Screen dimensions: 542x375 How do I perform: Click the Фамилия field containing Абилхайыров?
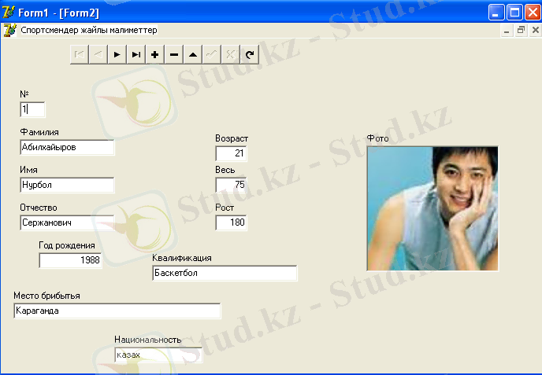click(x=67, y=147)
